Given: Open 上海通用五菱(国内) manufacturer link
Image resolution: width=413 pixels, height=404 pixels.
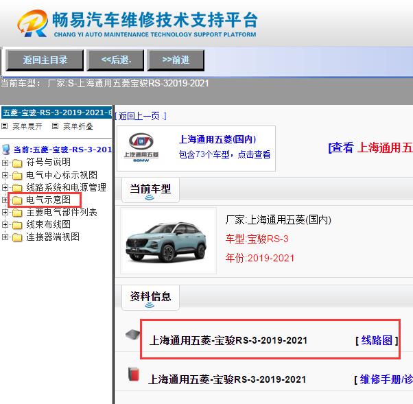Looking at the screenshot, I should tap(217, 139).
